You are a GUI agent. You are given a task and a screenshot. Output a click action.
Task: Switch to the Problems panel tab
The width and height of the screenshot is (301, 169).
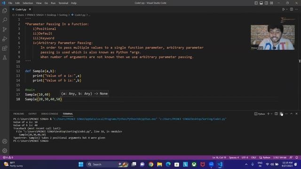point(18,114)
